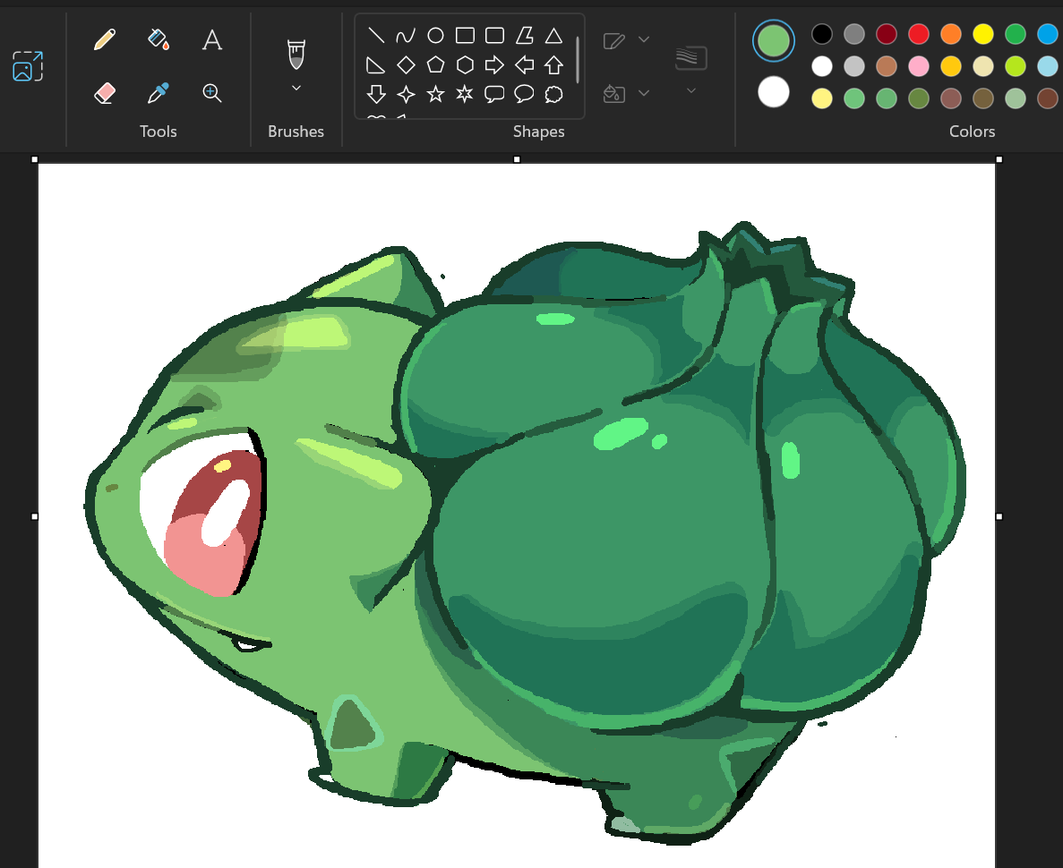The width and height of the screenshot is (1063, 868).
Task: Choose the Up arrow shape
Action: click(x=553, y=65)
